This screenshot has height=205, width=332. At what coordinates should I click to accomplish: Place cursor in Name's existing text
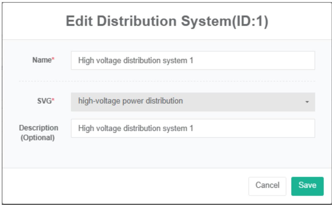135,61
